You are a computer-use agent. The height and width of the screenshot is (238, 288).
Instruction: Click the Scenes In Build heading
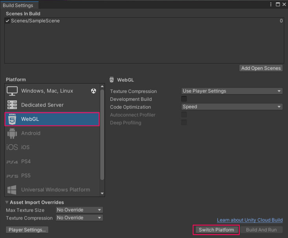pos(23,14)
